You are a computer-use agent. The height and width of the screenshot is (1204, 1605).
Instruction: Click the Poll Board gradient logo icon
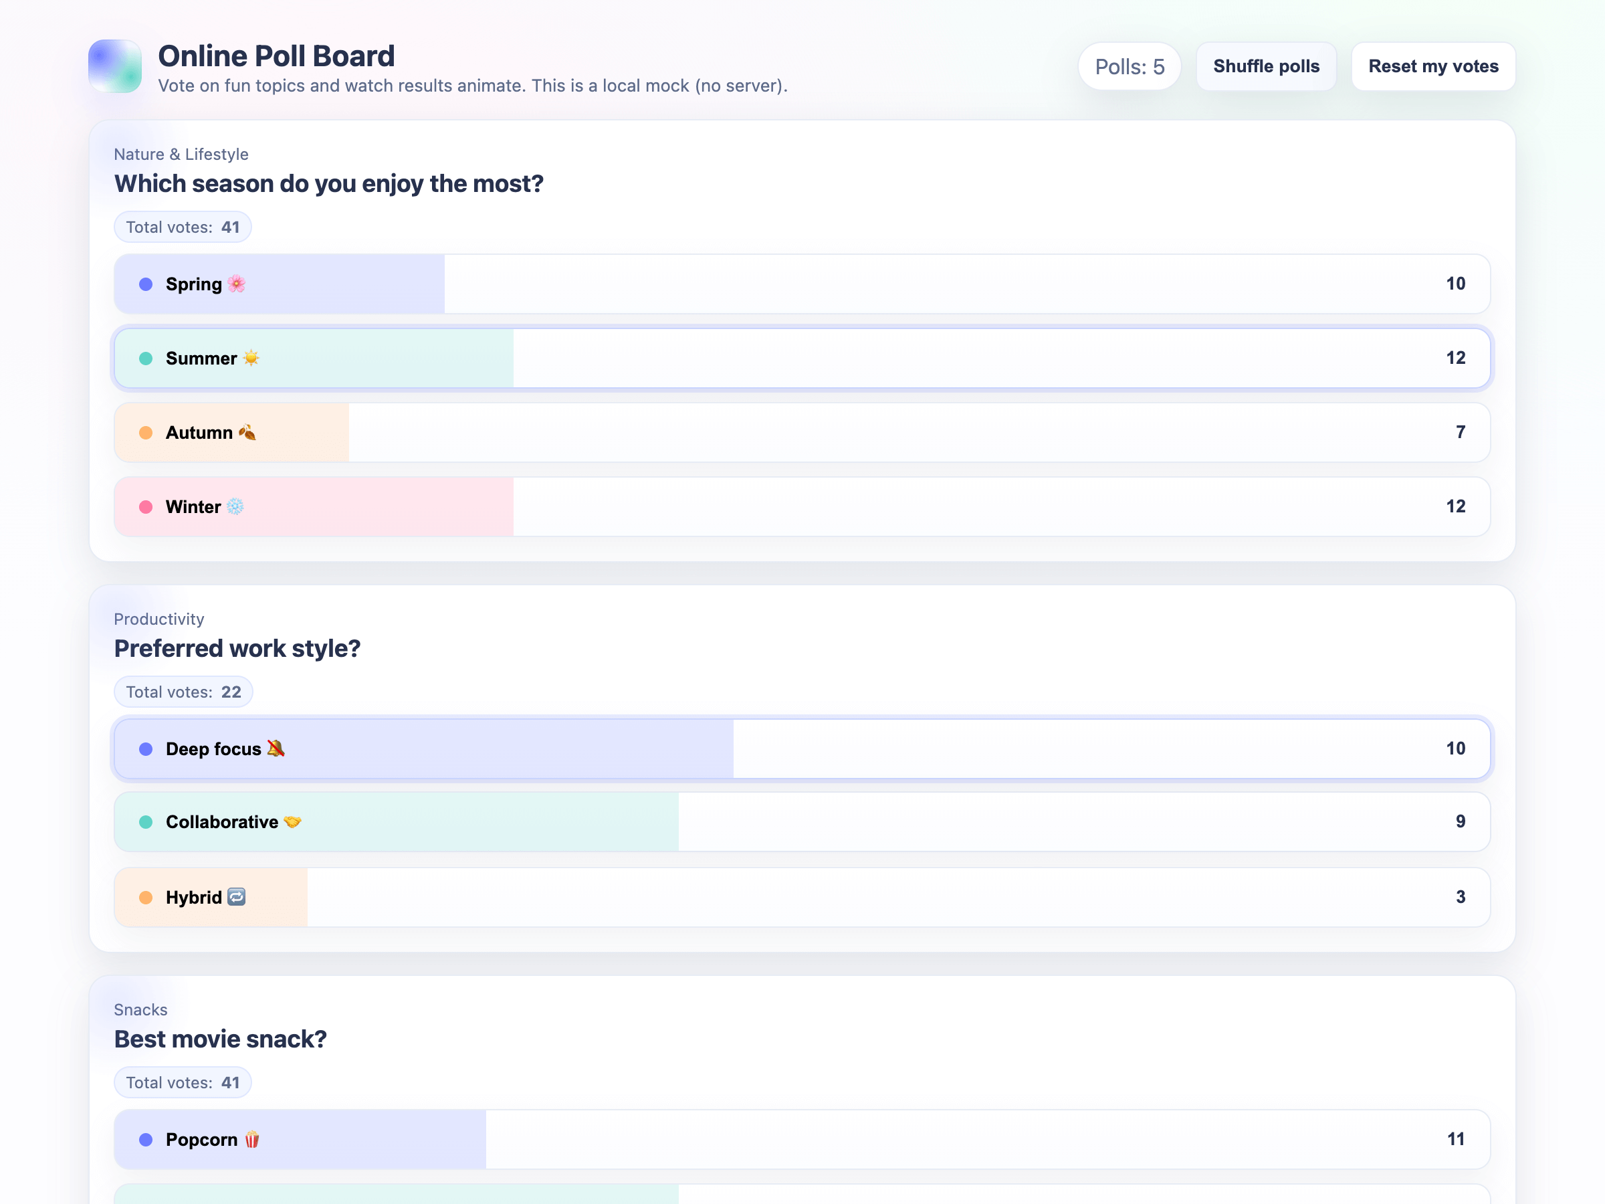point(114,66)
